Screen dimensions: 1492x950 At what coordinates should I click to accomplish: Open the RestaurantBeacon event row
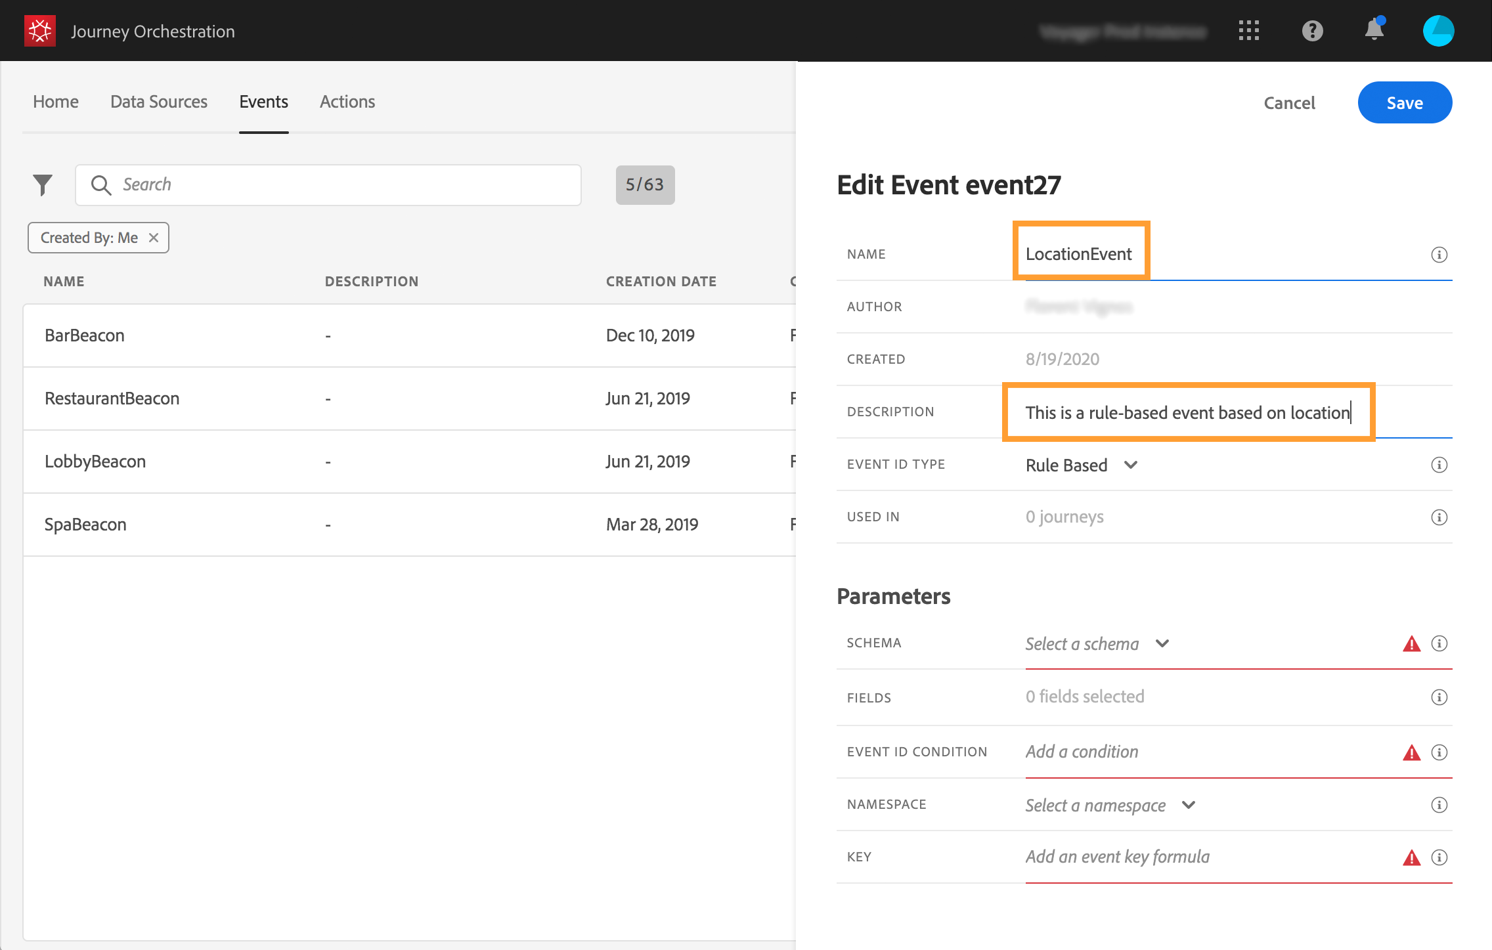click(112, 399)
